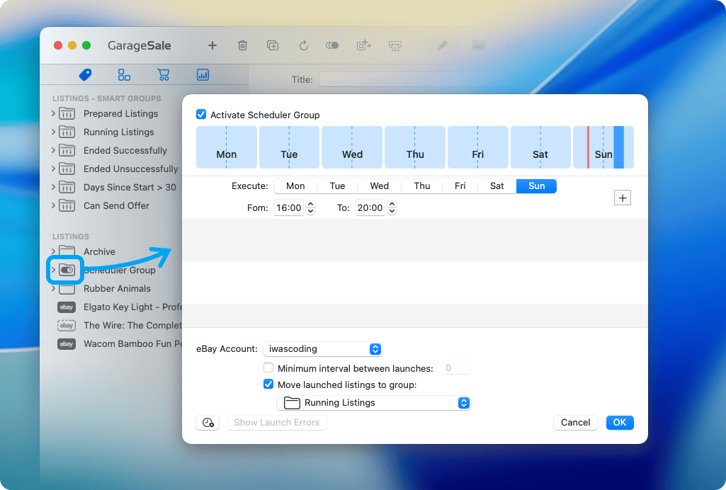Click the To time stepper arrows
Screen dimensions: 726x490
tap(392, 207)
